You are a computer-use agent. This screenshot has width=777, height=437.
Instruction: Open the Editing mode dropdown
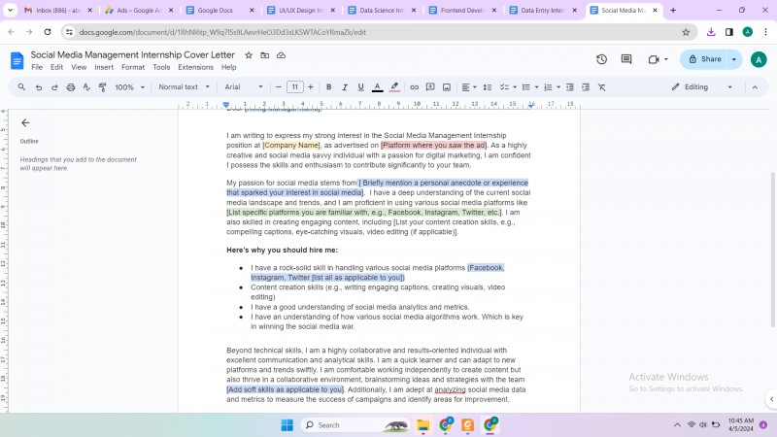[x=701, y=87]
